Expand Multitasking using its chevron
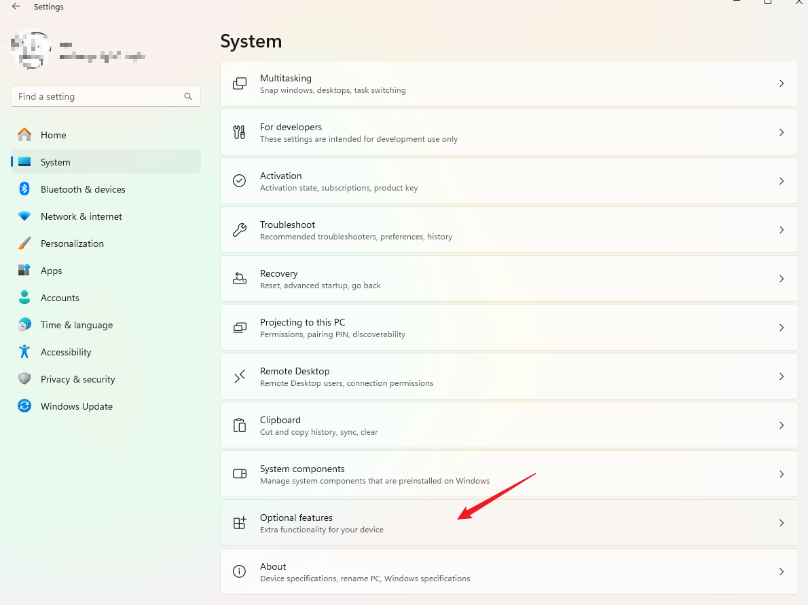 (x=782, y=83)
